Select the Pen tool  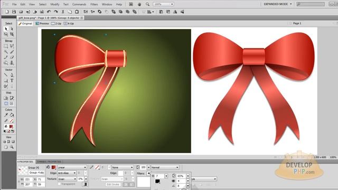pyautogui.click(x=12, y=75)
